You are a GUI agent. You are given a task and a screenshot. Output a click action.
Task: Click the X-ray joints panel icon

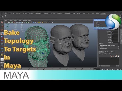point(53,22)
